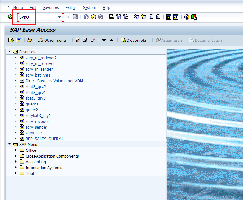Screen dimensions: 243x200
Task: Open the command field history dropdown arrow
Action: (x=59, y=17)
